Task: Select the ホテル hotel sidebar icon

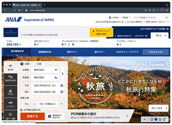Action: (x=10, y=92)
